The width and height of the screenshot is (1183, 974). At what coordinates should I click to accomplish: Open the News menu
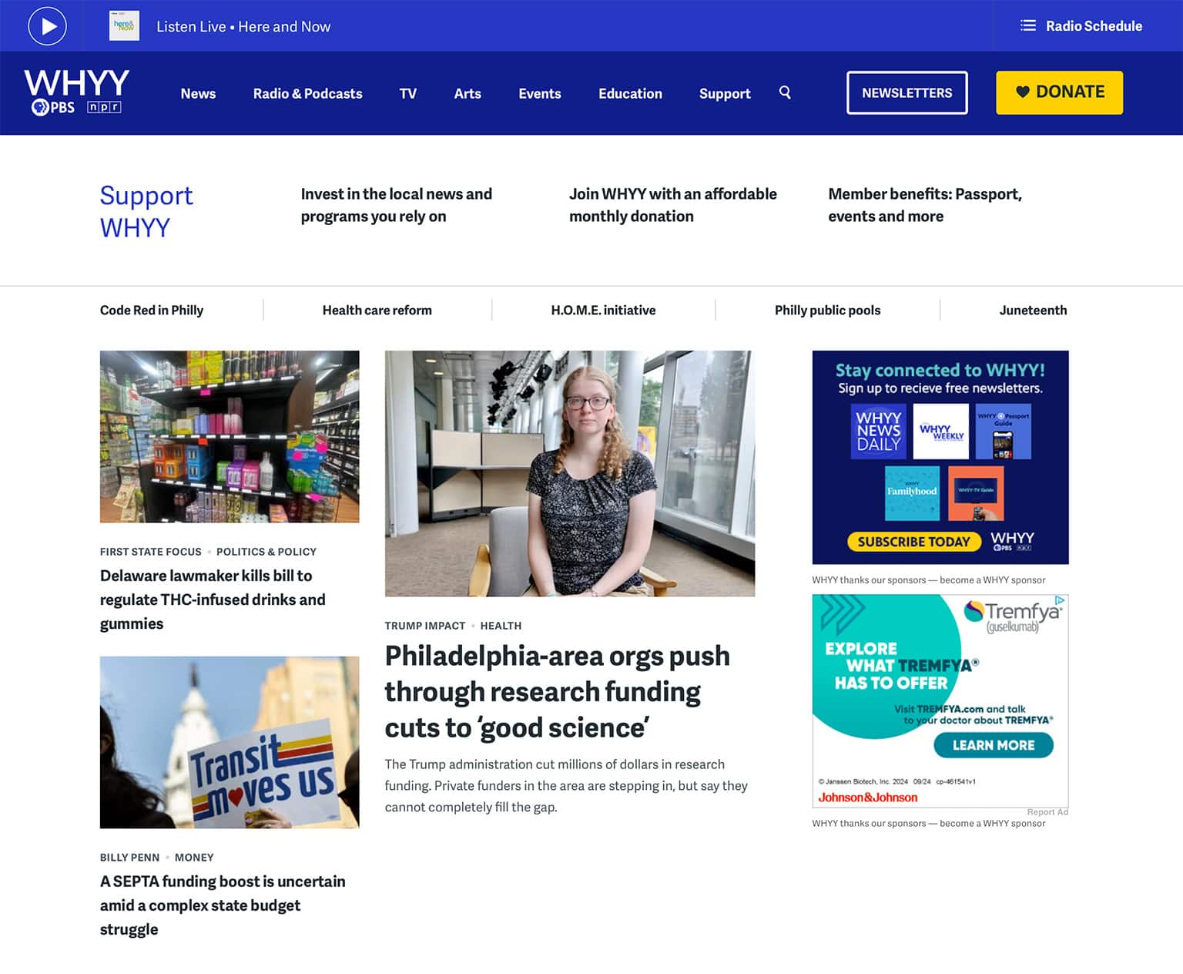point(198,93)
